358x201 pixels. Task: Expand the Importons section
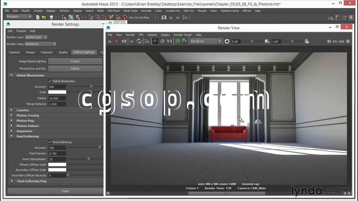11,131
